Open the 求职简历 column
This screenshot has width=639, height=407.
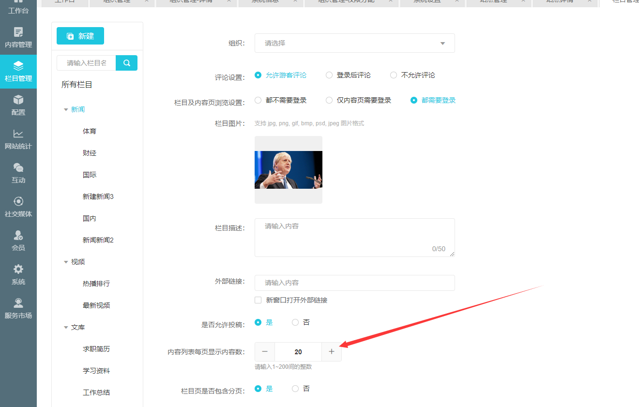(96, 349)
